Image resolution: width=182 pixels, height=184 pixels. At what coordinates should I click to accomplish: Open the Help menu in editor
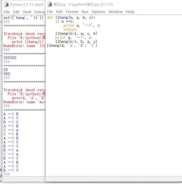coord(130,12)
